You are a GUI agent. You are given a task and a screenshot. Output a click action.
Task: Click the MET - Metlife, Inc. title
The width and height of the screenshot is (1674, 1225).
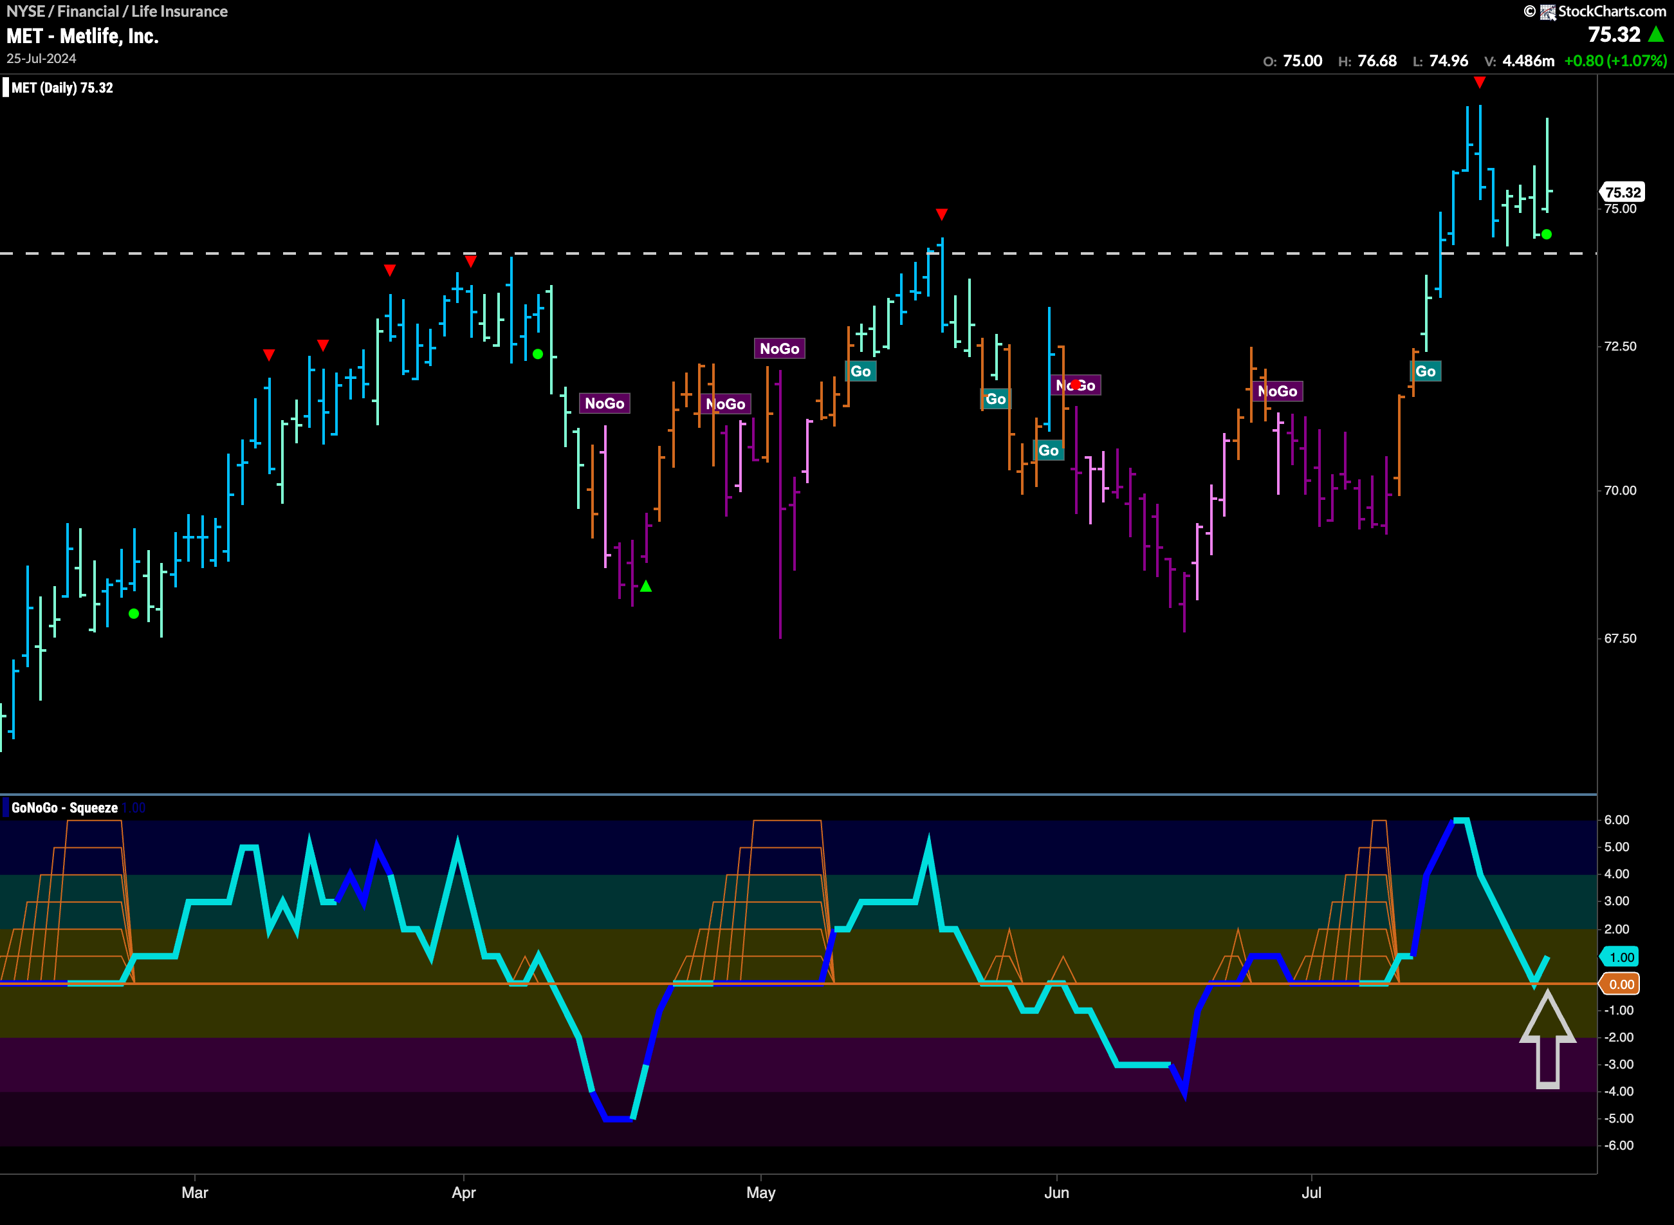(82, 35)
